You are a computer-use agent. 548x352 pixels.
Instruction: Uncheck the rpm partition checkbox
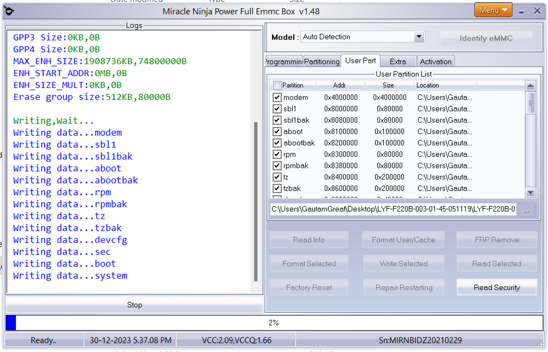(x=277, y=155)
